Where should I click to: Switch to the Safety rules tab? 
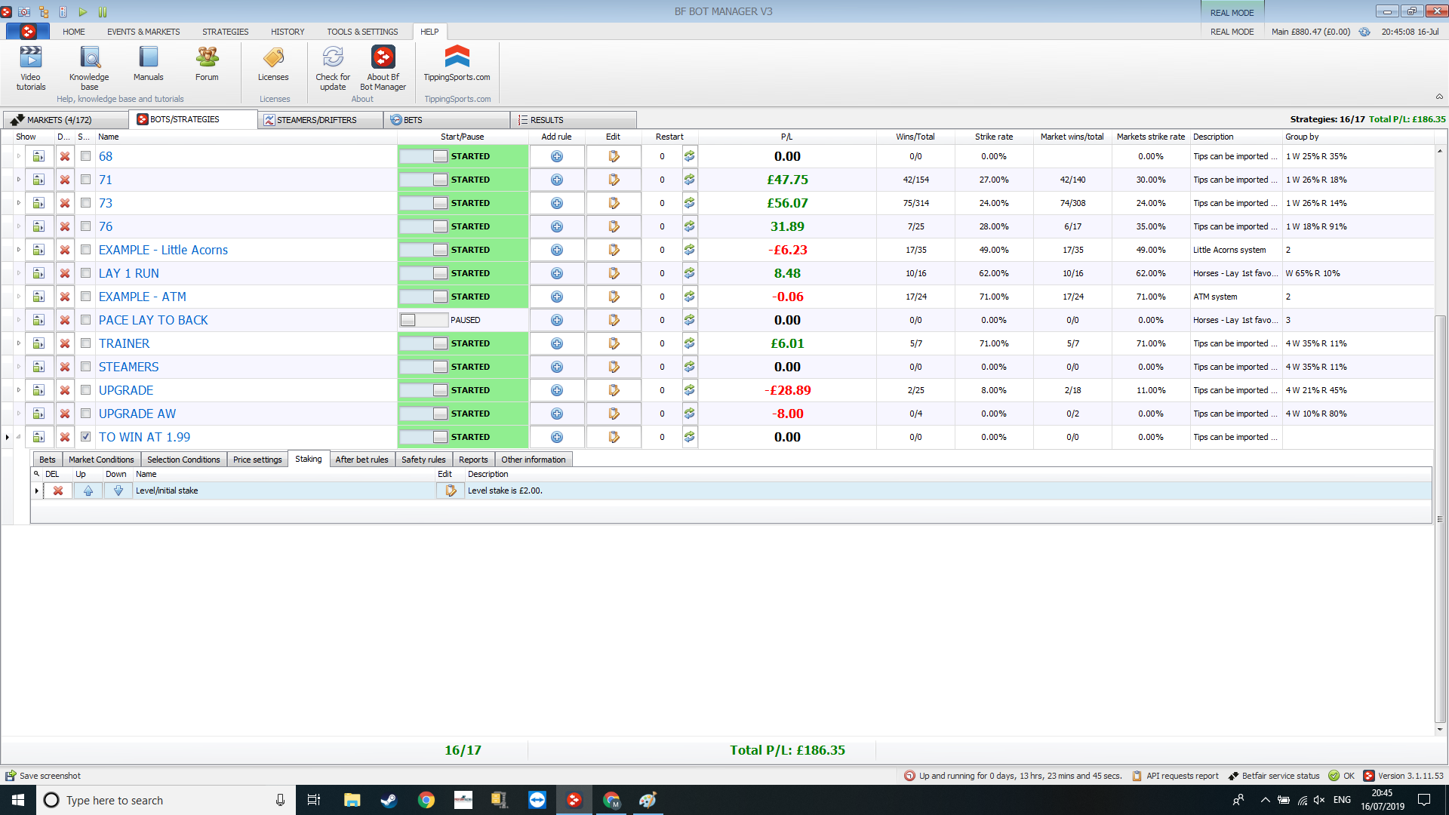[423, 460]
